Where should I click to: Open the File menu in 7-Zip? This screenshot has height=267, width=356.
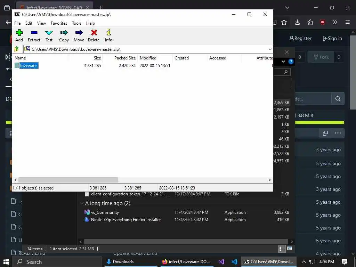(17, 23)
